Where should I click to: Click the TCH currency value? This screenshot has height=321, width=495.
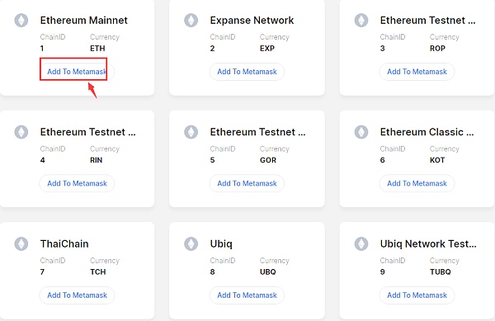point(98,271)
